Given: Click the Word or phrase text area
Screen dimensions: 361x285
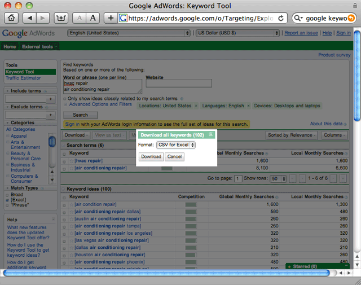Looking at the screenshot, I should click(103, 86).
